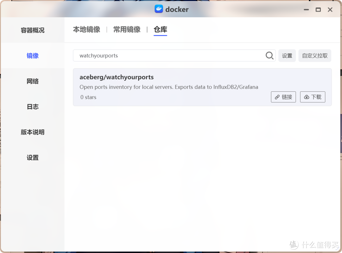
Task: Click the 链接 button on the search result
Action: tap(283, 97)
